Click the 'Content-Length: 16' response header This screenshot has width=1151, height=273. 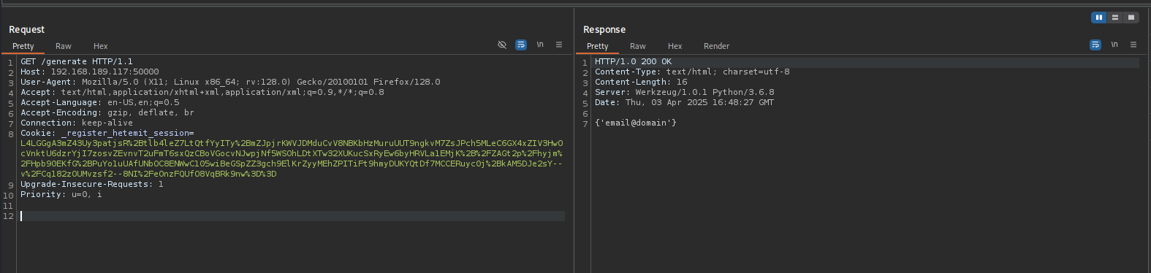pos(641,82)
